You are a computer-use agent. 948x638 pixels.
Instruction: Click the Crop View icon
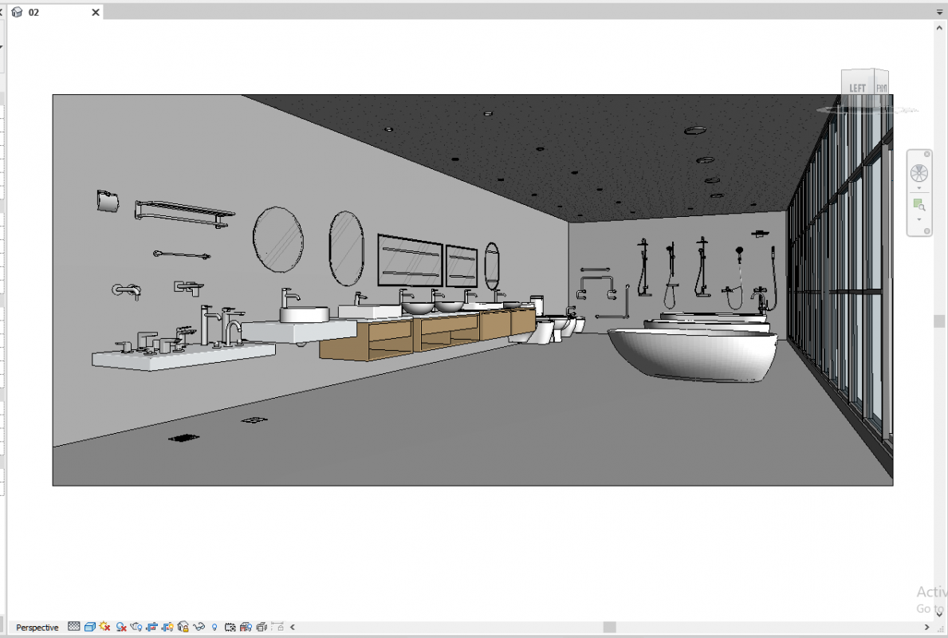151,627
